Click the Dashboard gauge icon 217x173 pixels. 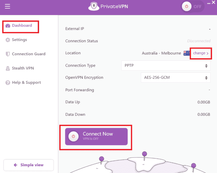tap(8, 26)
